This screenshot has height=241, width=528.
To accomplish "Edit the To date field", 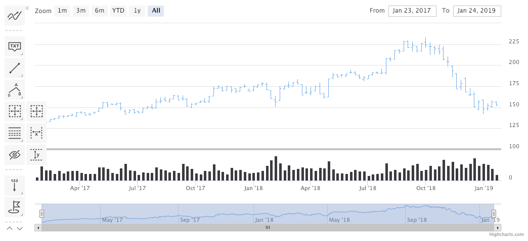I will (477, 11).
